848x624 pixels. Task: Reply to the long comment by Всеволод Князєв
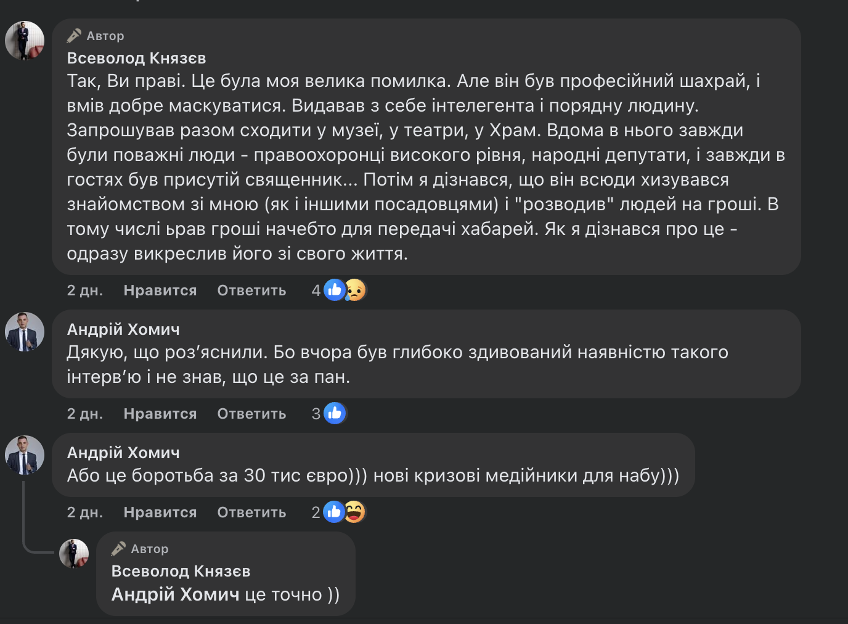point(251,290)
